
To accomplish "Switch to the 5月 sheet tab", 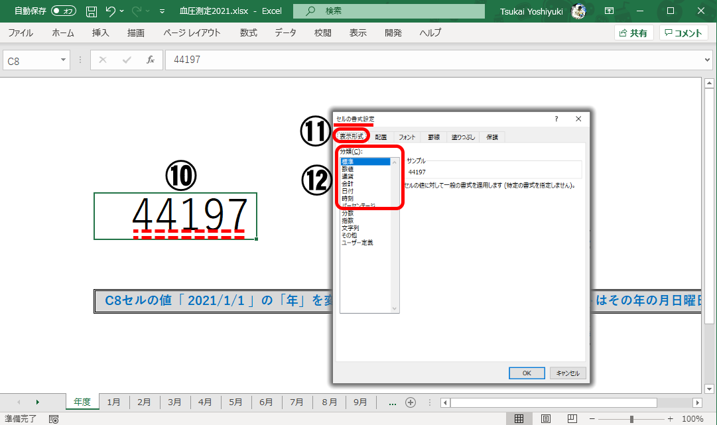I will pyautogui.click(x=235, y=402).
